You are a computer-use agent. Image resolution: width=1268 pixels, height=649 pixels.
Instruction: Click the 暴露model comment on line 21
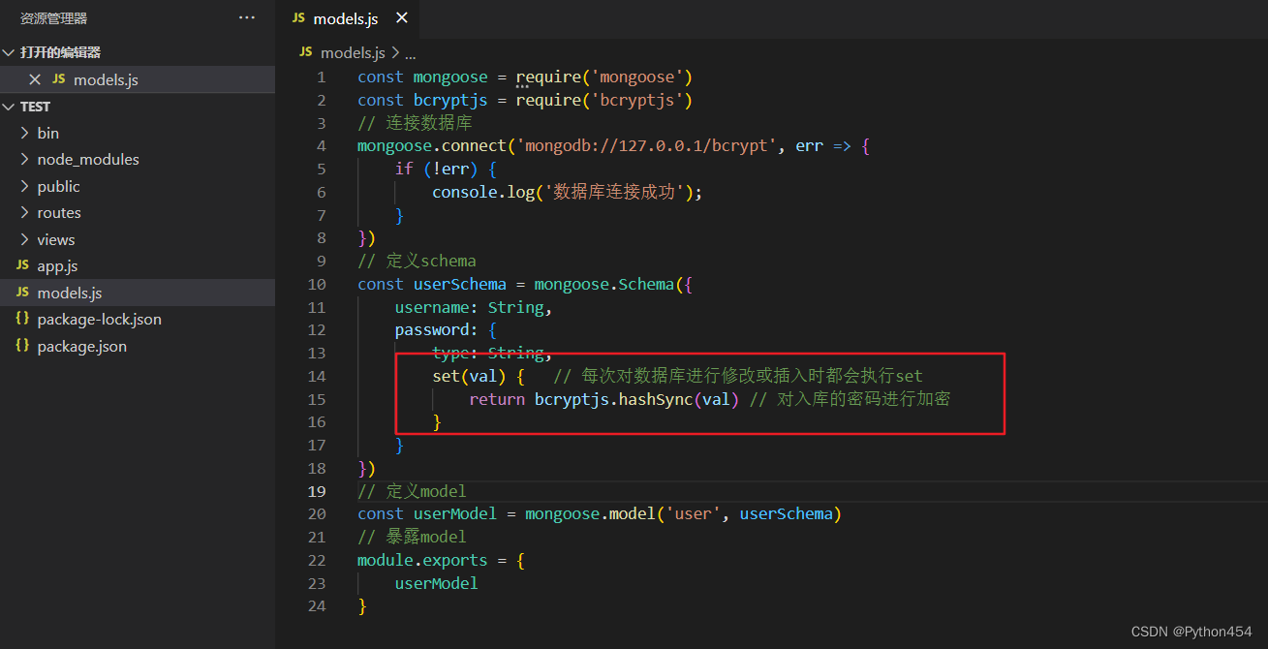(412, 537)
